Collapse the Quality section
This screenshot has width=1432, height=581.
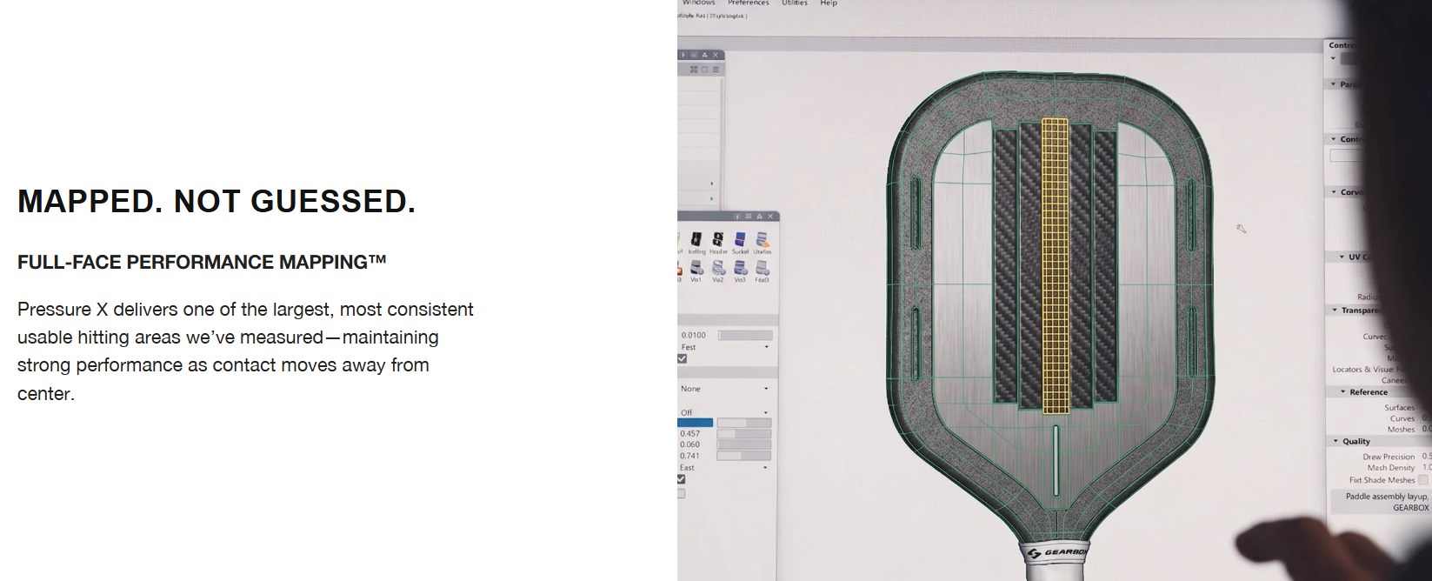[x=1336, y=442]
